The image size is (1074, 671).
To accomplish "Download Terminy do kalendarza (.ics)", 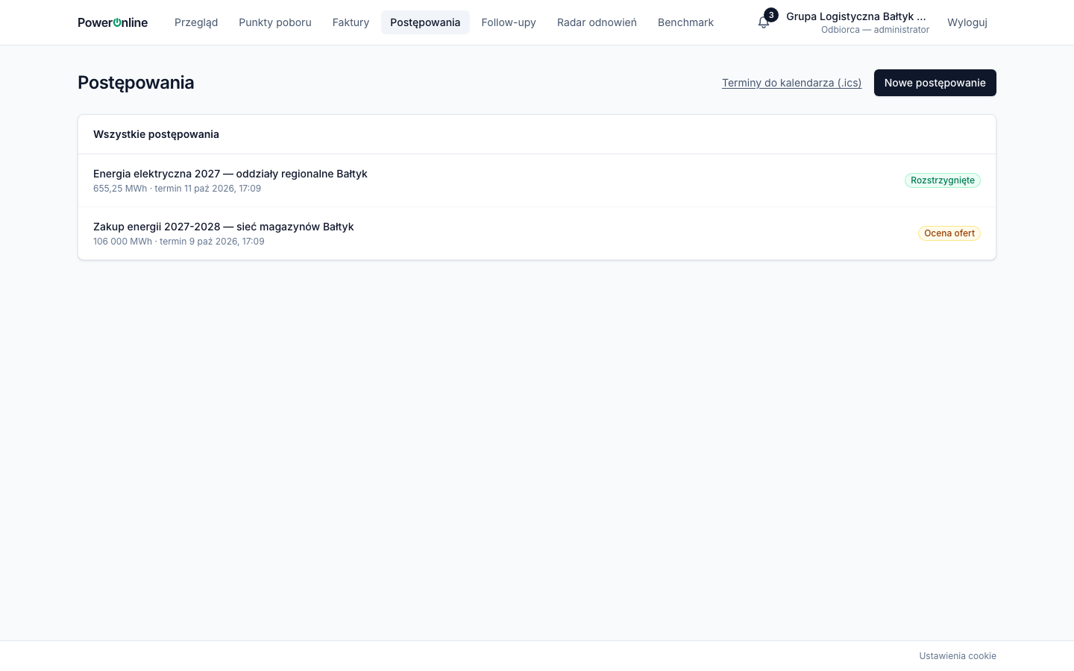I will (791, 83).
